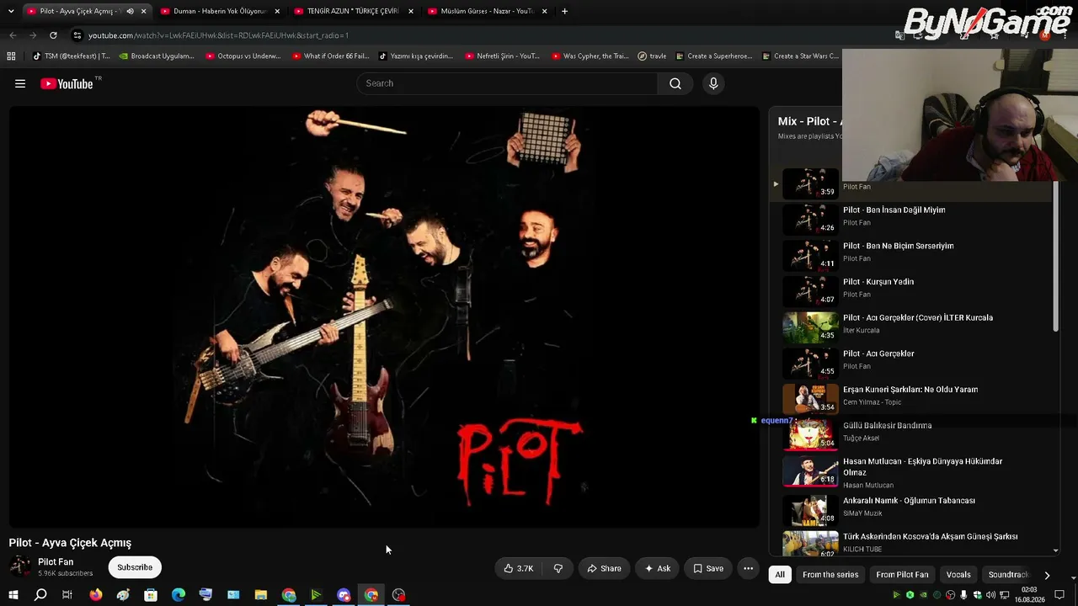Open a new browser tab
The width and height of the screenshot is (1078, 606).
point(564,11)
